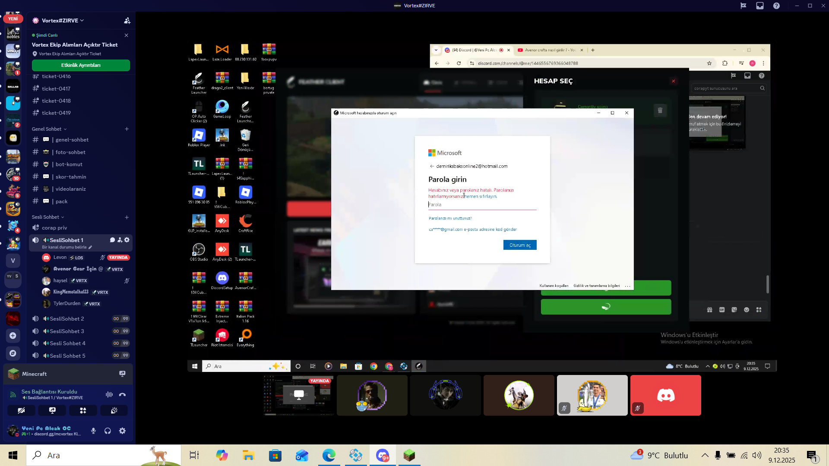Open Discord user settings gear
The width and height of the screenshot is (829, 466).
[x=123, y=431]
